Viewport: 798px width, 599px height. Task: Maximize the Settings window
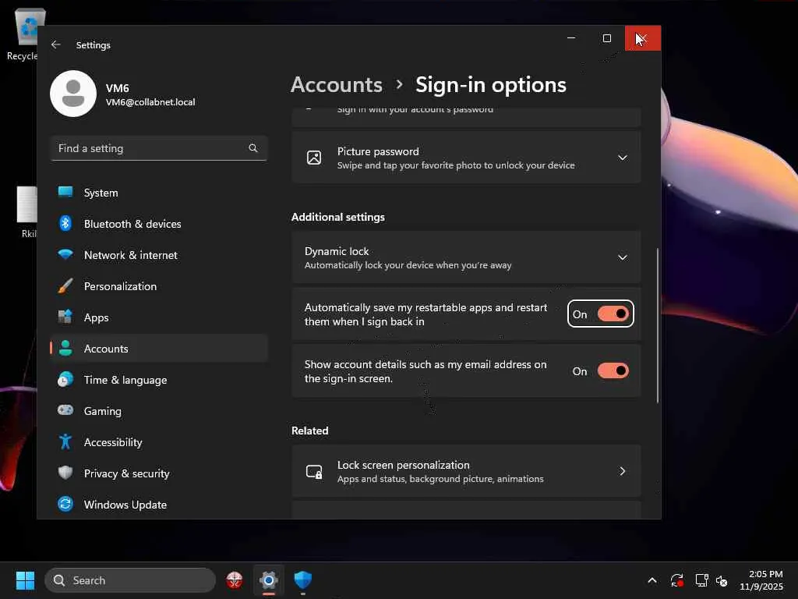click(606, 37)
